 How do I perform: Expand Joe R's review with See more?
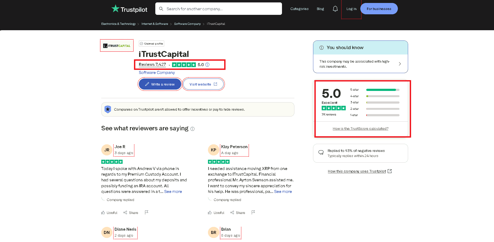pos(173,192)
